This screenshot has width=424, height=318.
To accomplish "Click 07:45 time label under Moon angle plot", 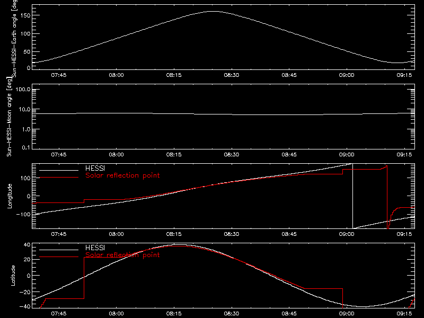I will point(59,155).
